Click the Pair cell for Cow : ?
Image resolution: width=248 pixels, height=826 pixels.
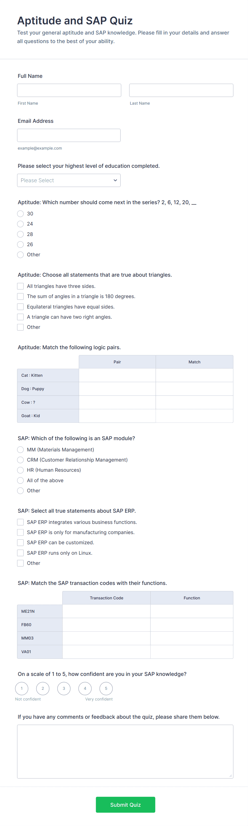click(x=117, y=402)
